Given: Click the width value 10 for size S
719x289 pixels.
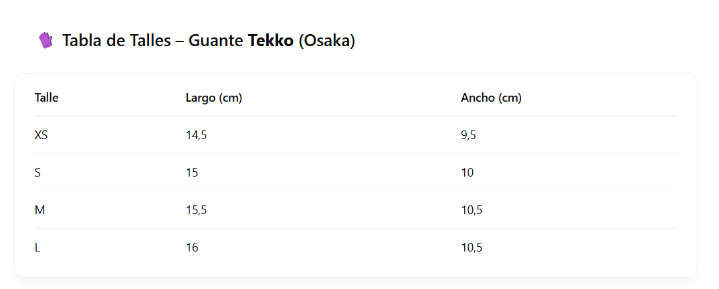Looking at the screenshot, I should pyautogui.click(x=468, y=173).
